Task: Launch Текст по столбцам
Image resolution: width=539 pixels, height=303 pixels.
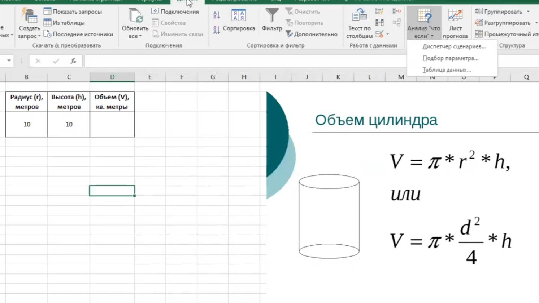Action: [x=359, y=24]
